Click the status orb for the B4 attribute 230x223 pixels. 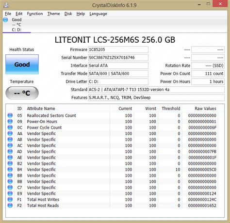(x=10, y=169)
